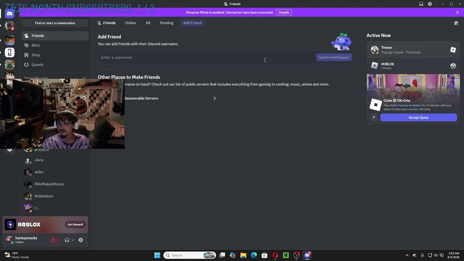Click the player avatar on the ROBLOX row
Image resolution: width=464 pixels, height=261 pixels.
click(x=453, y=66)
